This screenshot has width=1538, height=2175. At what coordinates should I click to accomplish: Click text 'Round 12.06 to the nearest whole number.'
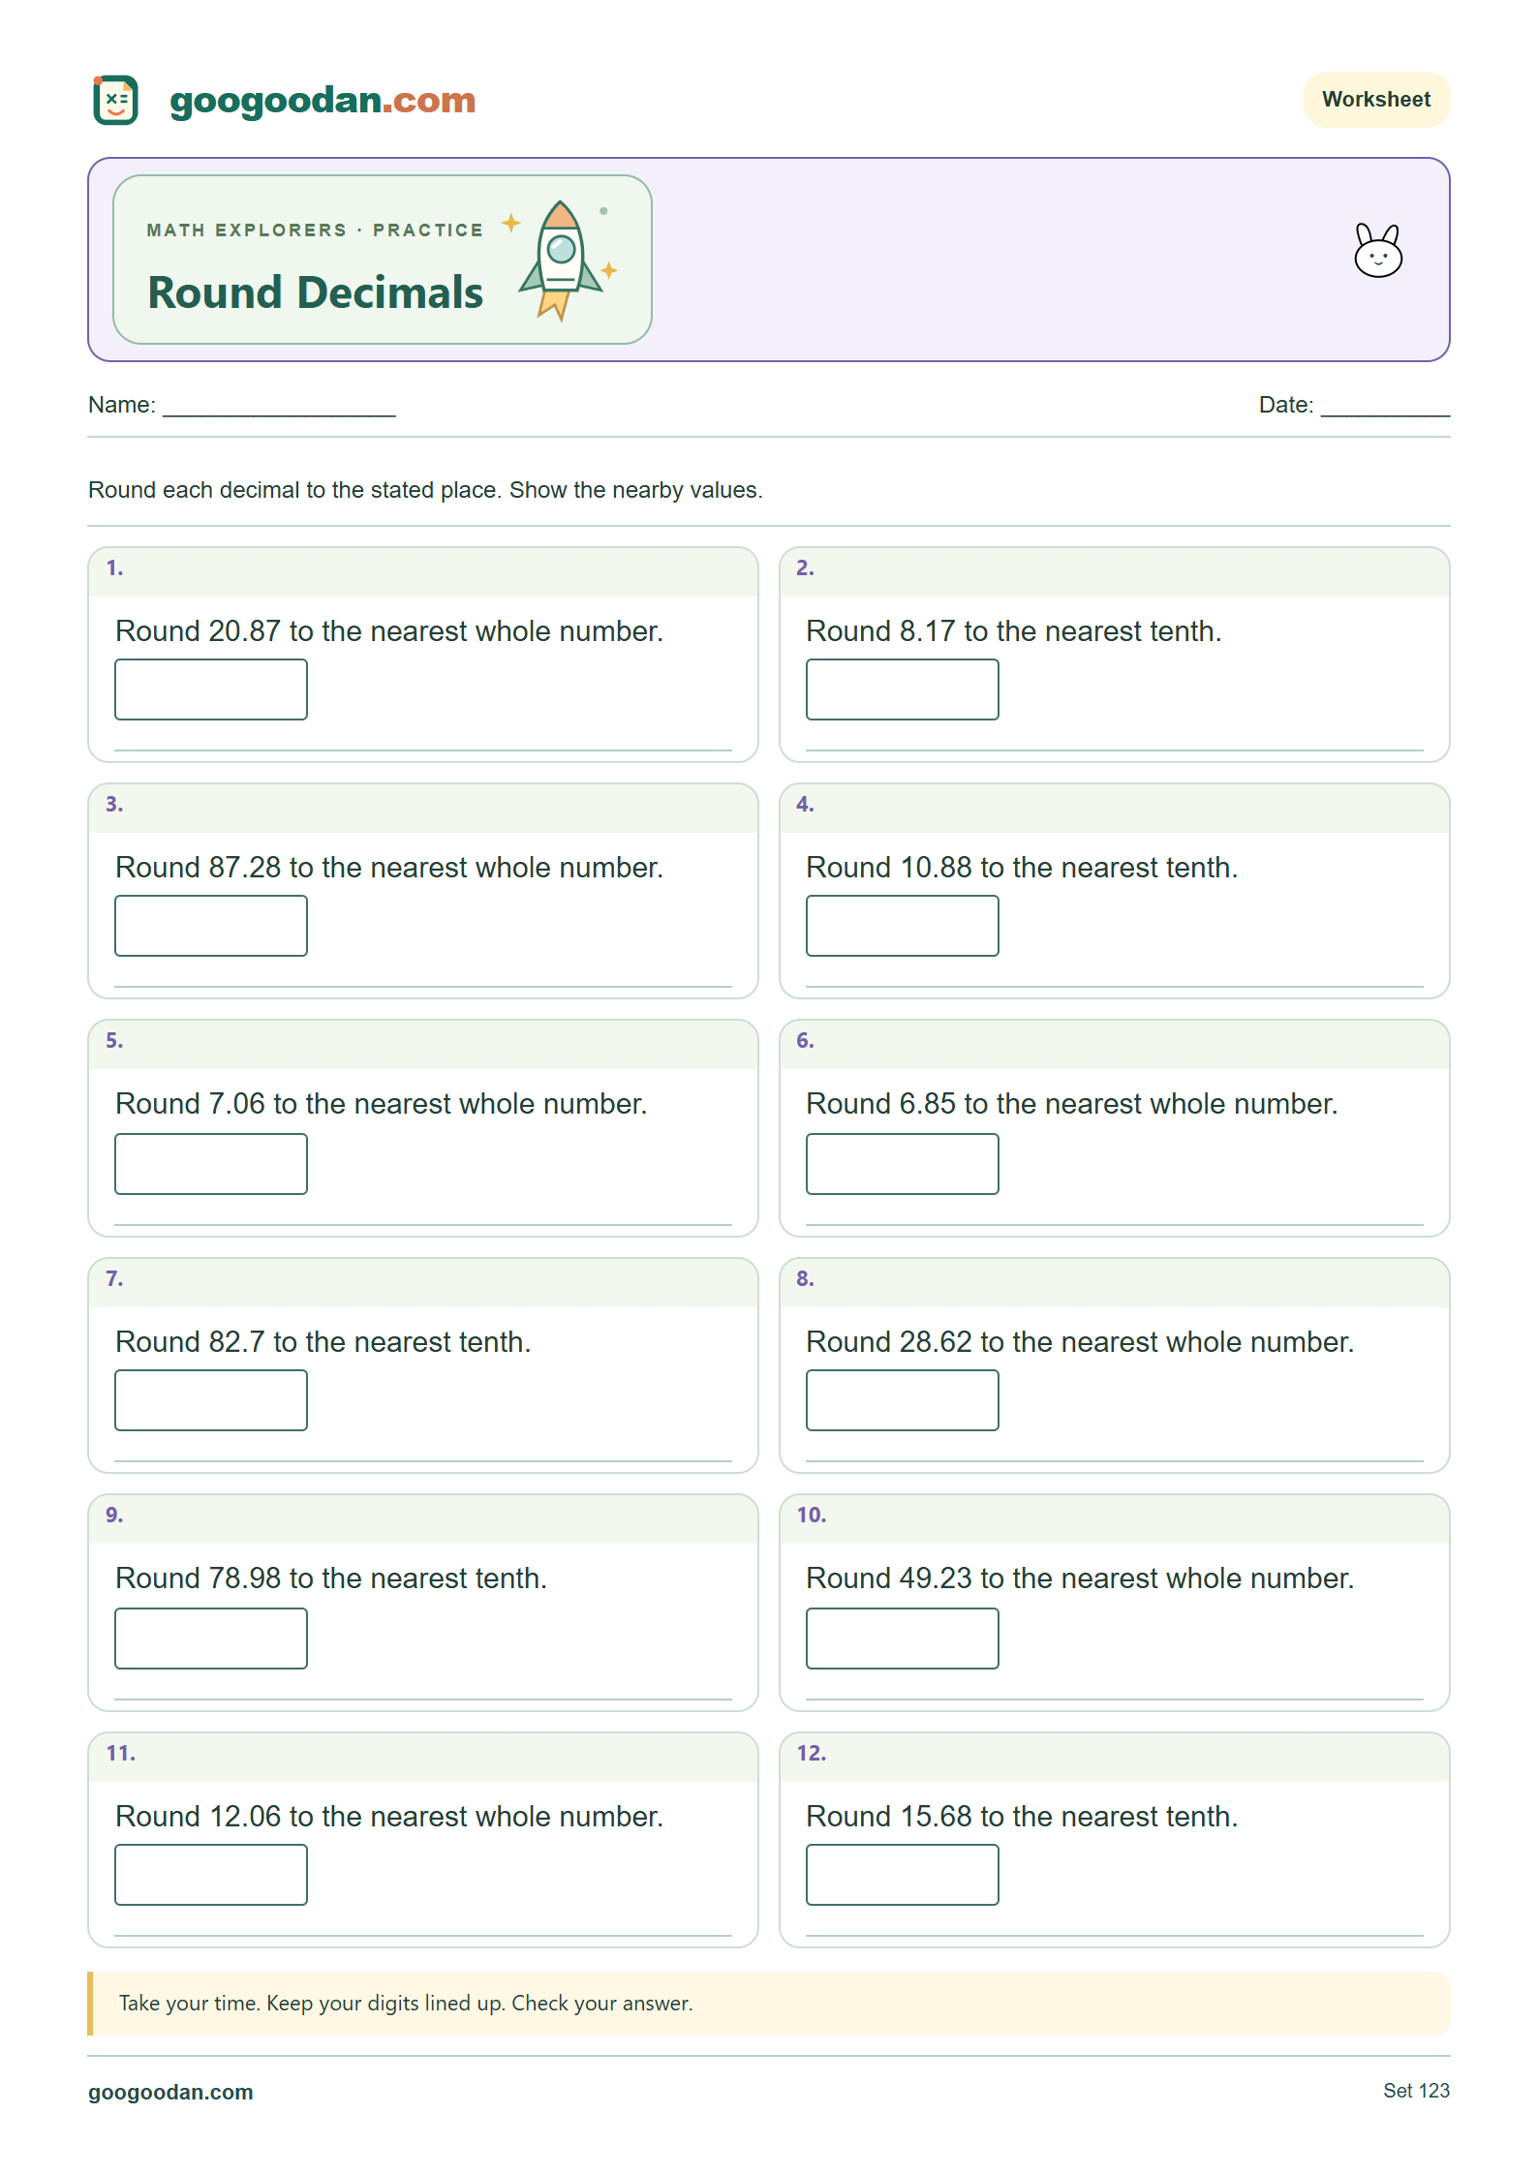tap(389, 1817)
